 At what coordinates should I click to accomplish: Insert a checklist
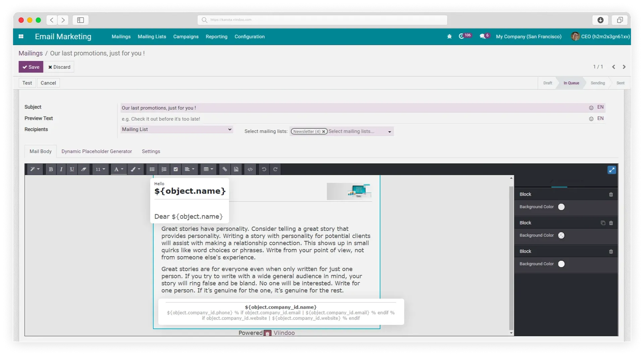(175, 169)
